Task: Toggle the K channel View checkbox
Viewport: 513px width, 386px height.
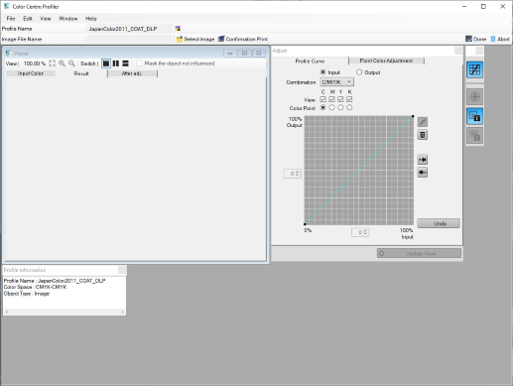Action: pyautogui.click(x=349, y=99)
